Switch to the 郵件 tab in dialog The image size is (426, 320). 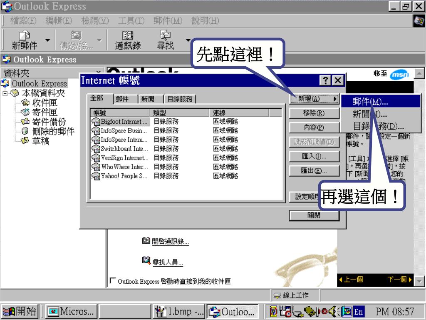coord(125,99)
